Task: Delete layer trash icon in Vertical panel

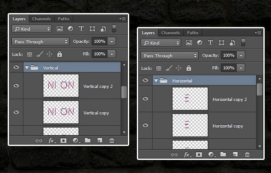Action: click(112, 140)
